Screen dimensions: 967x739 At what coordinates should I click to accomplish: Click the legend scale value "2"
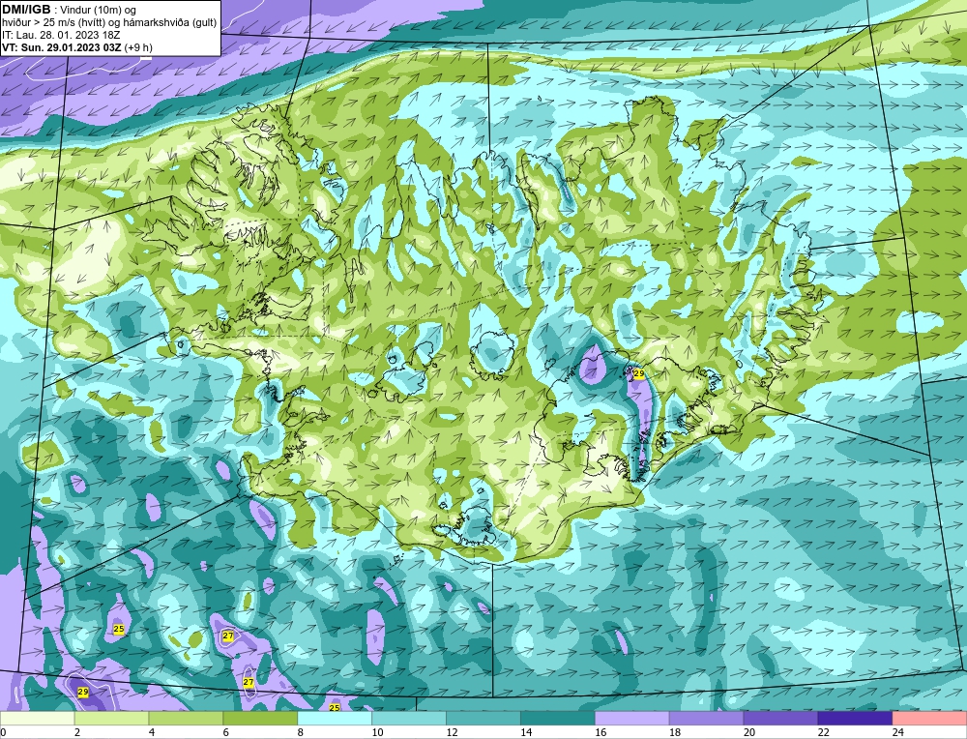tap(77, 732)
